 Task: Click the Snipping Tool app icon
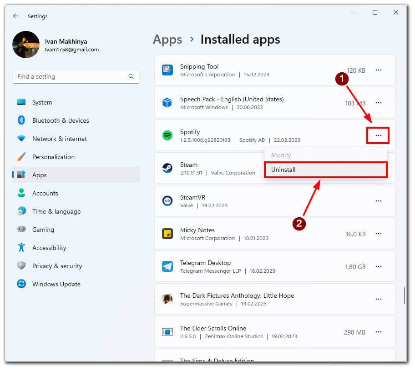coord(168,70)
